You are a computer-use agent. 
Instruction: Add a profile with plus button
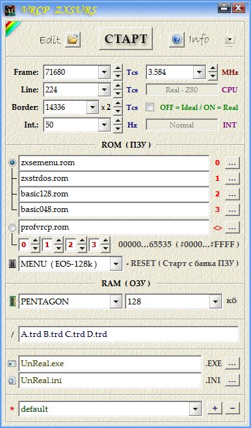[215, 408]
